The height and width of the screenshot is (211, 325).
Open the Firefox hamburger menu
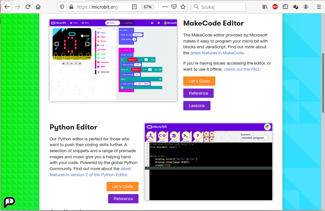(x=319, y=7)
